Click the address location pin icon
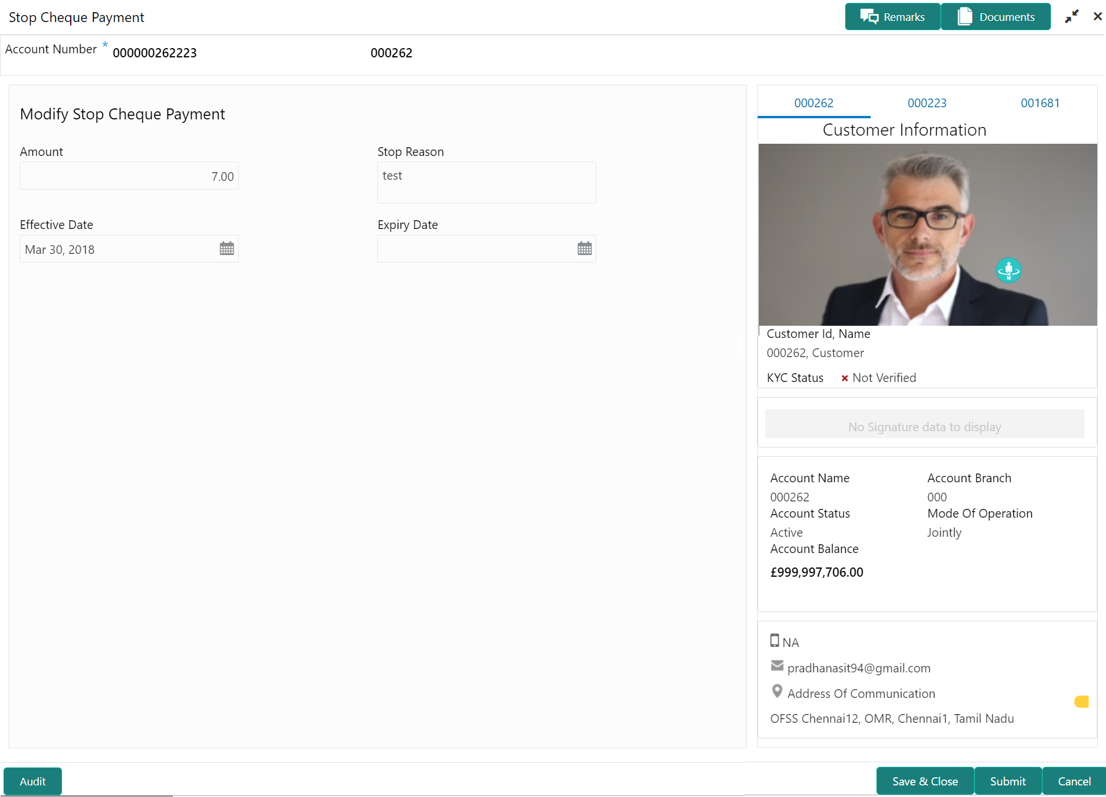Image resolution: width=1106 pixels, height=797 pixels. coord(777,691)
